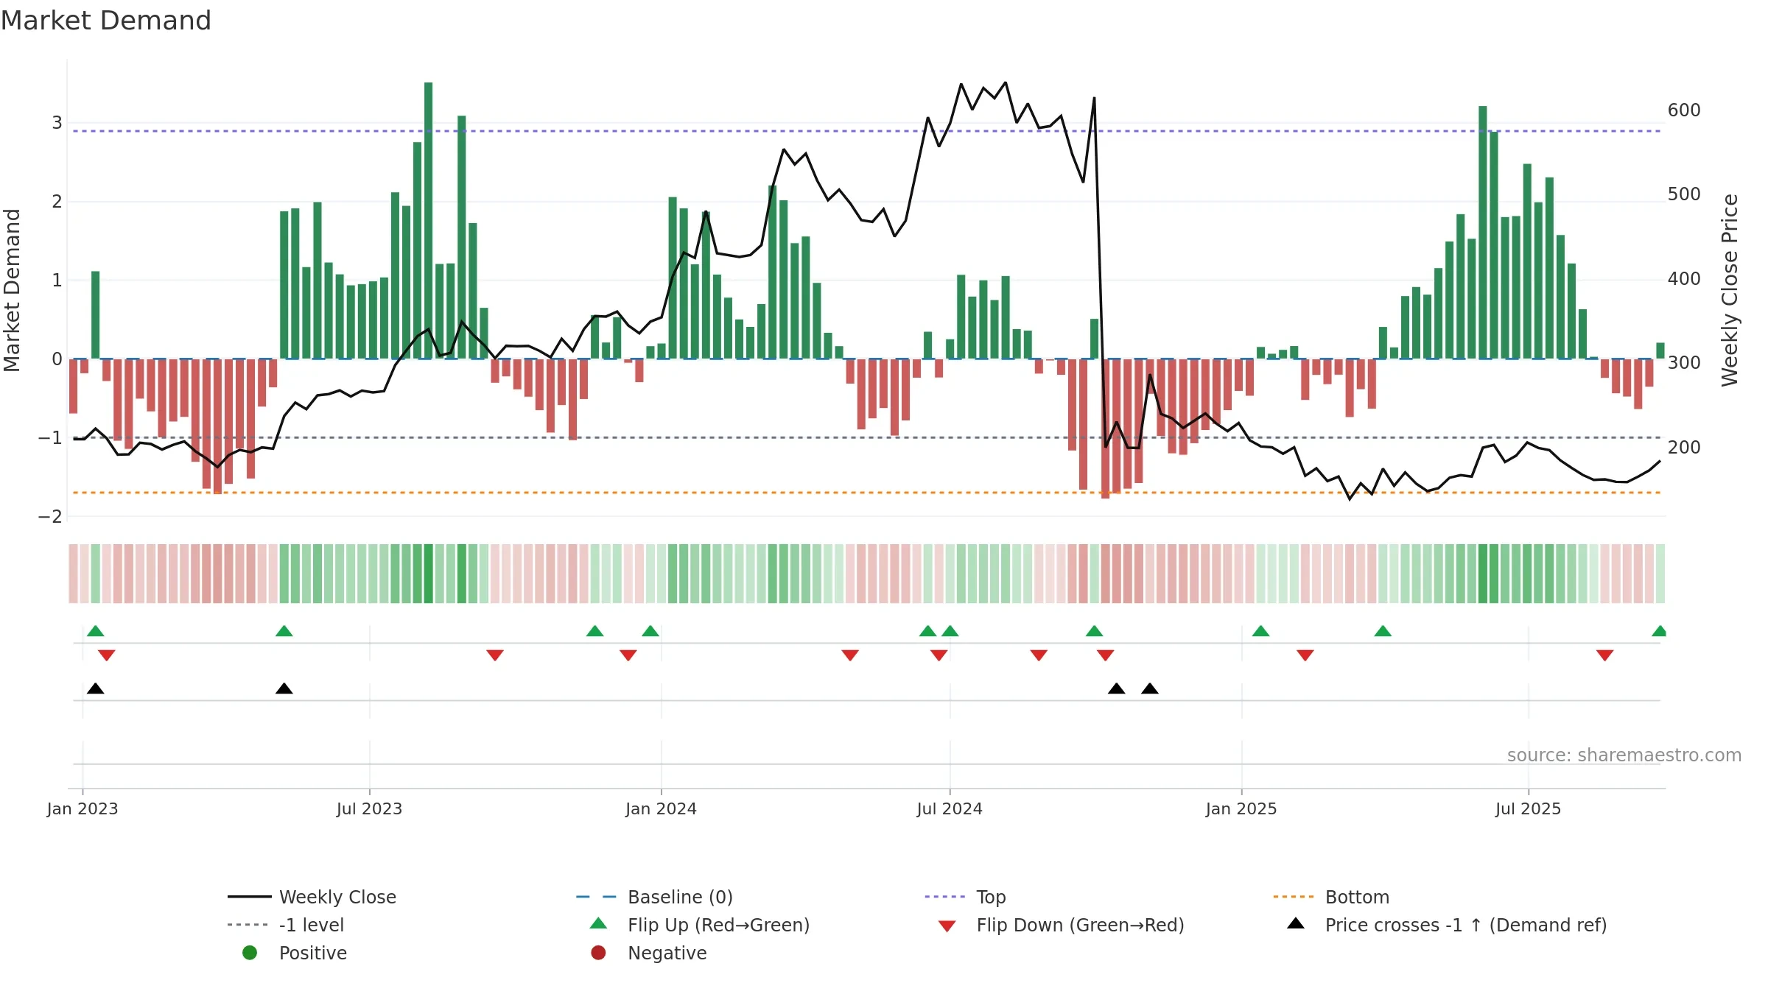This screenshot has height=994, width=1768.
Task: Click the Market Demand chart title
Action: click(x=106, y=21)
